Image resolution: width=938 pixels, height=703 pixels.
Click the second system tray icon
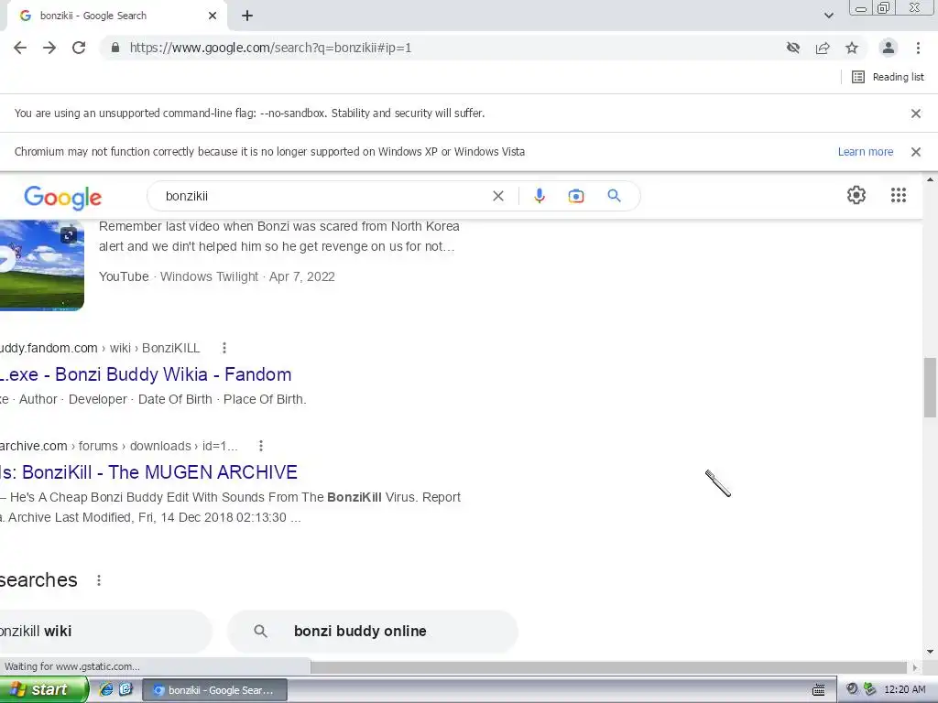click(870, 690)
